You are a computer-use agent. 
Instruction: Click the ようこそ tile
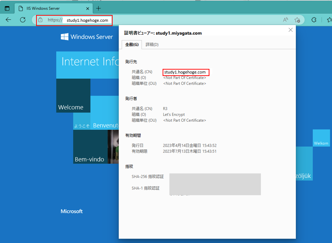pyautogui.click(x=82, y=121)
